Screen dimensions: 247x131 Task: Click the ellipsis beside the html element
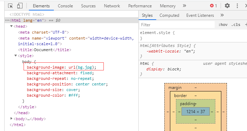point(7,20)
